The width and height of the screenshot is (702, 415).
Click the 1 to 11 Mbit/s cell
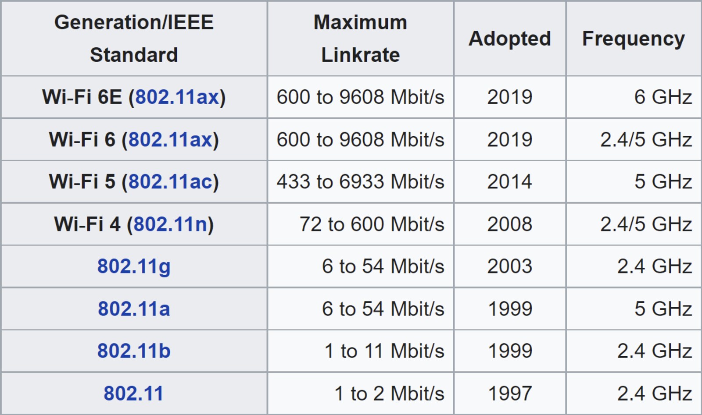coord(384,351)
